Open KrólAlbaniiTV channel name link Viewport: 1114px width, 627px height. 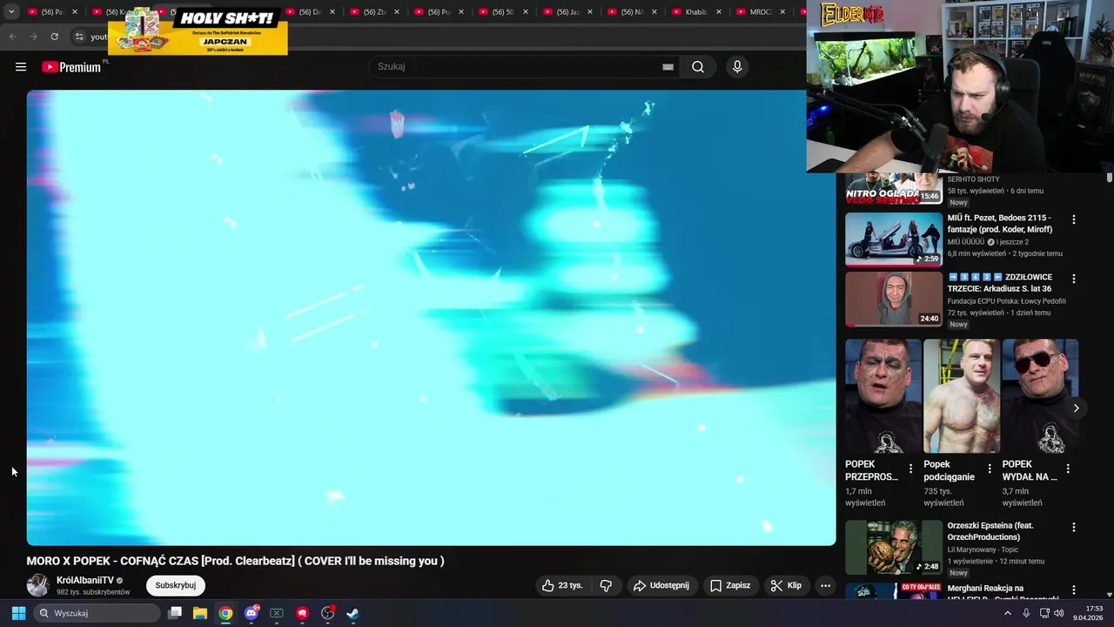click(x=85, y=580)
